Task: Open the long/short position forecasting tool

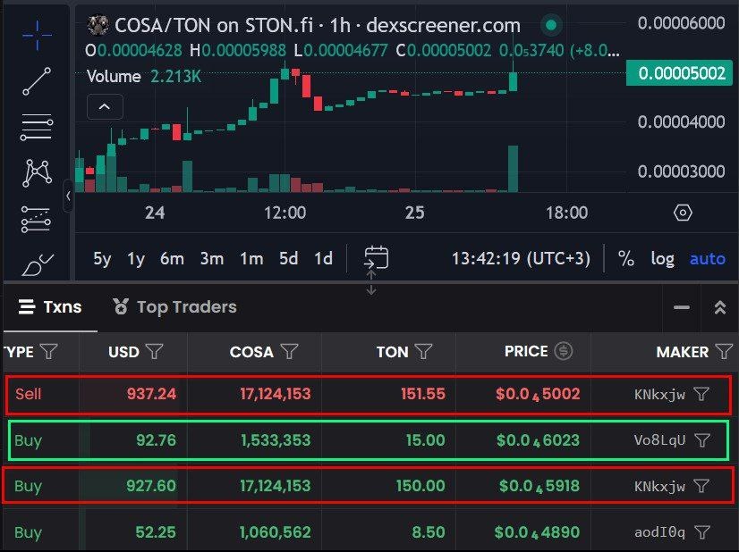Action: [x=36, y=220]
